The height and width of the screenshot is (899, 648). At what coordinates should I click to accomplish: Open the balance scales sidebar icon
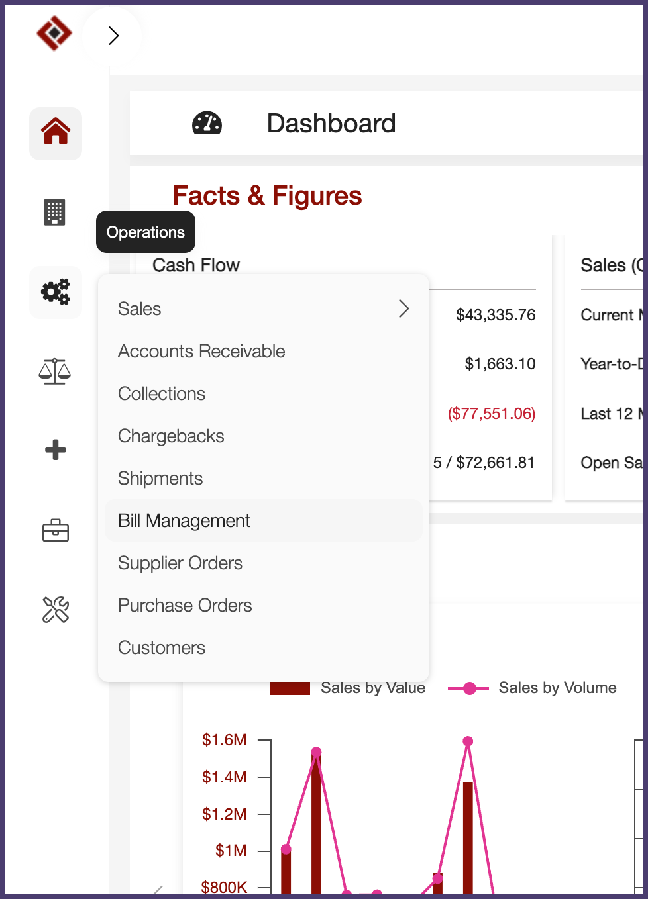[55, 371]
